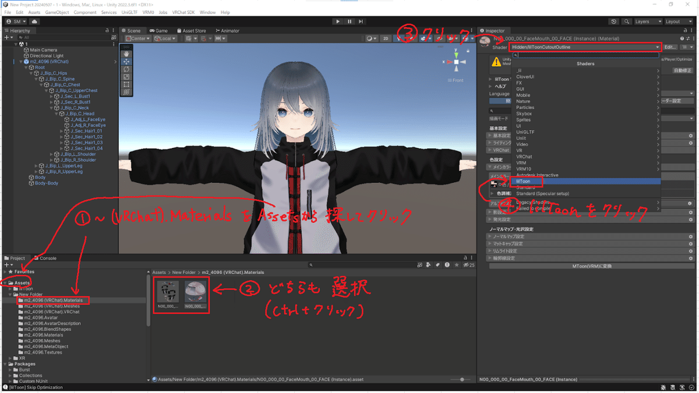Image resolution: width=699 pixels, height=393 pixels.
Task: Open the Hidden/lilToonCutoutOutline shader dropdown
Action: [586, 47]
